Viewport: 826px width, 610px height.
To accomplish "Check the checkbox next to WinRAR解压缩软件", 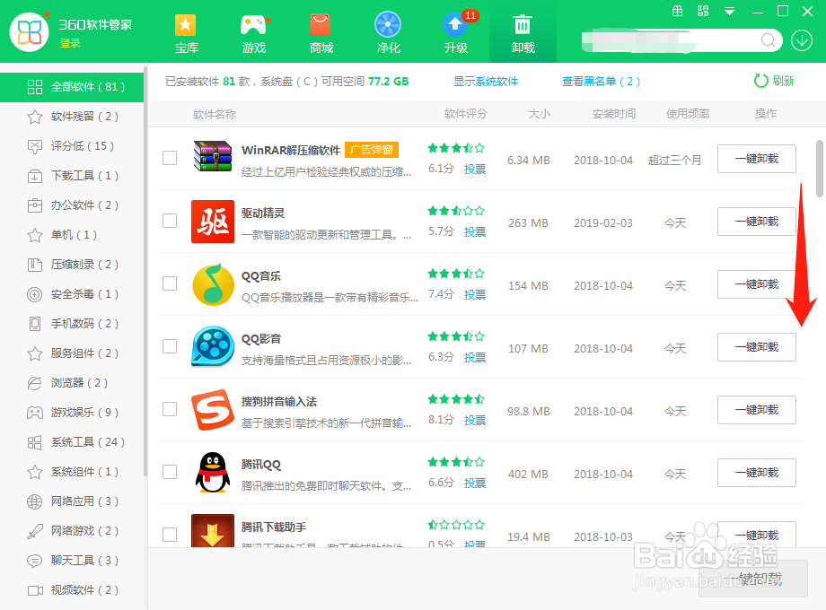I will click(x=170, y=158).
